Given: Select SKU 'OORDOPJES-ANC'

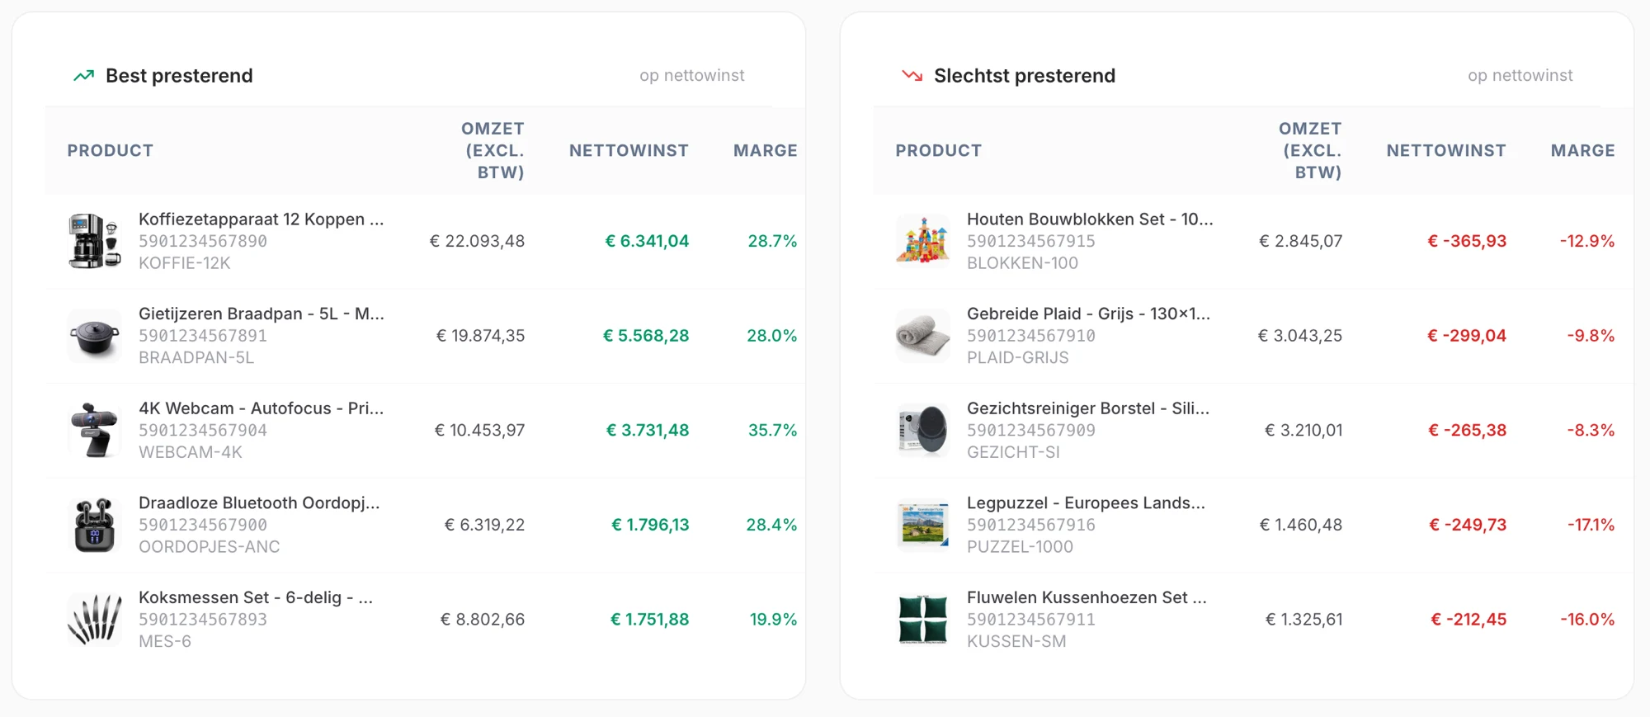Looking at the screenshot, I should [x=210, y=547].
